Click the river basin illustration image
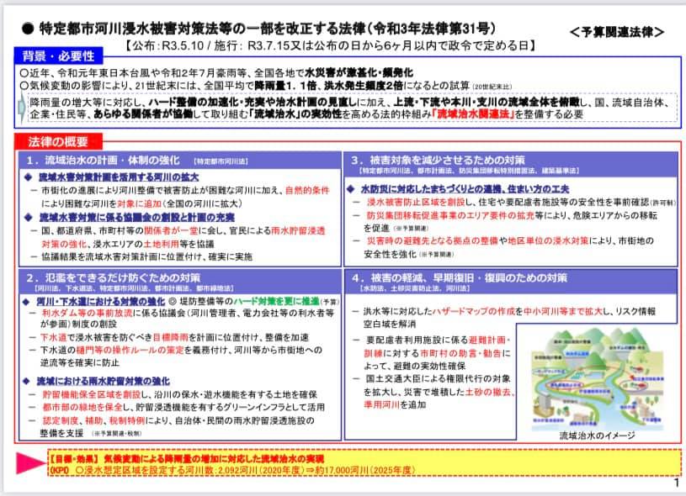The height and width of the screenshot is (496, 686). click(597, 379)
